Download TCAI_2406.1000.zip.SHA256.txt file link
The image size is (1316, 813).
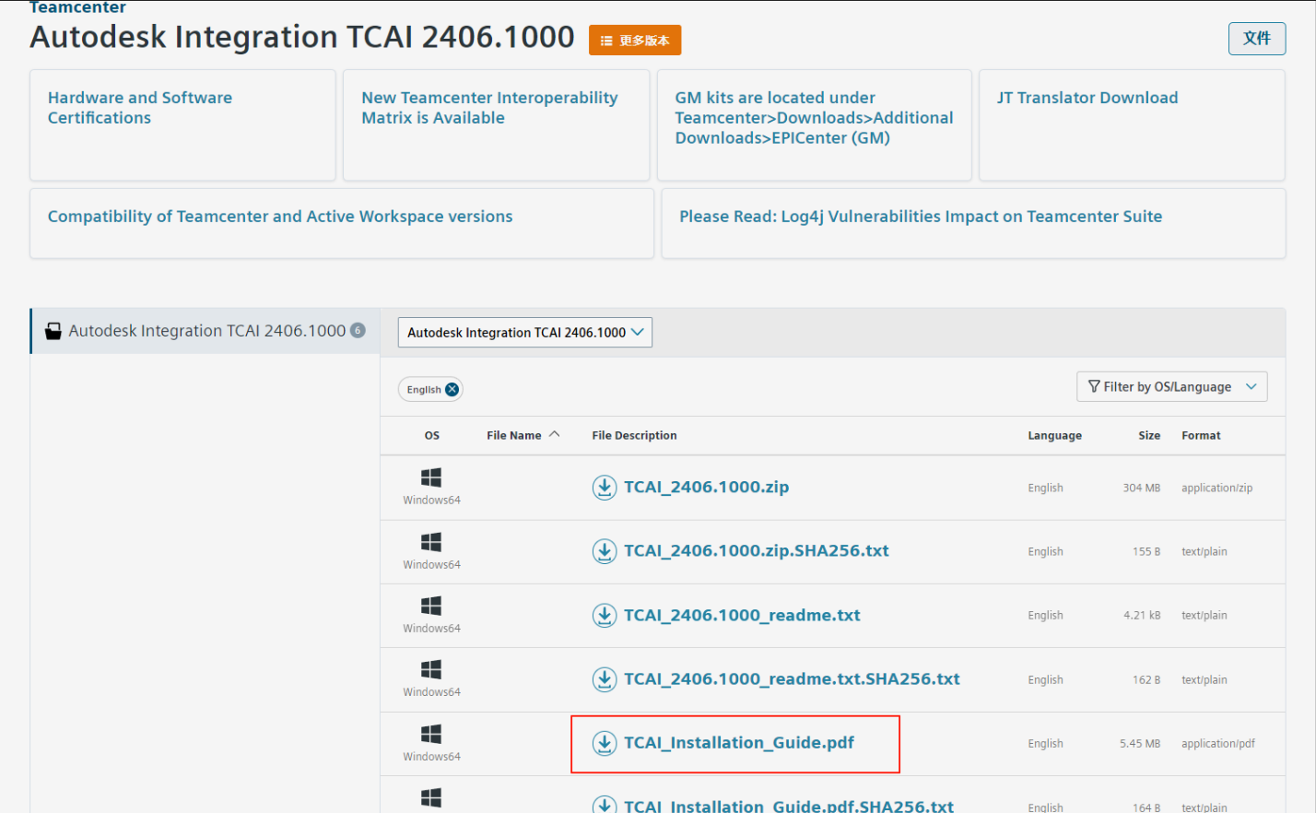(x=757, y=551)
